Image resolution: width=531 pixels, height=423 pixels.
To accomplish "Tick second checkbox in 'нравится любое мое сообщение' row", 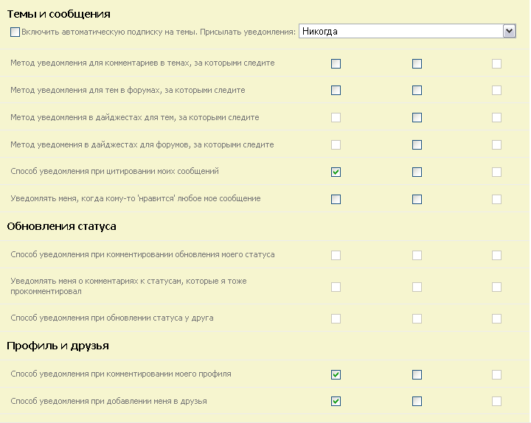I will click(x=417, y=199).
